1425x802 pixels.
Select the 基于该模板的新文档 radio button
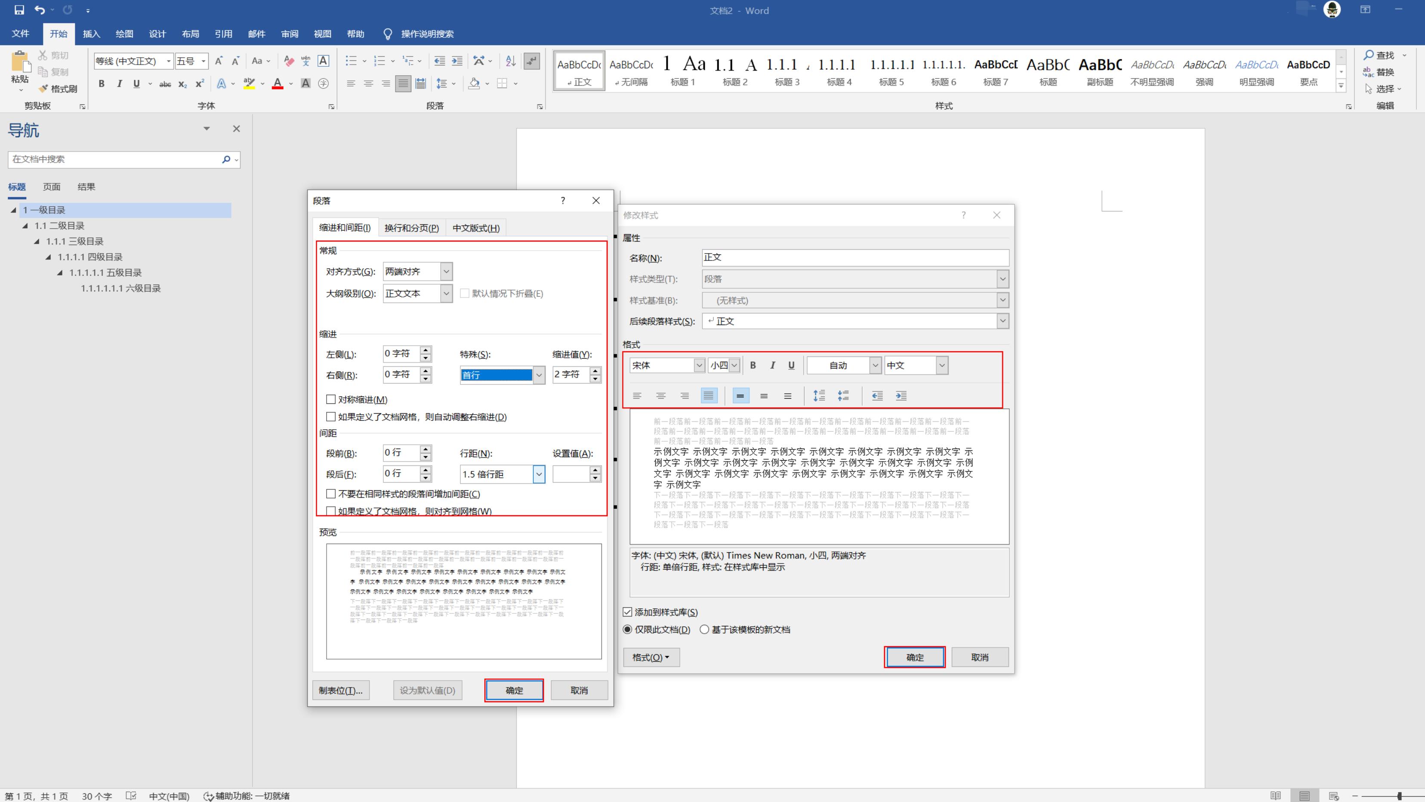704,629
